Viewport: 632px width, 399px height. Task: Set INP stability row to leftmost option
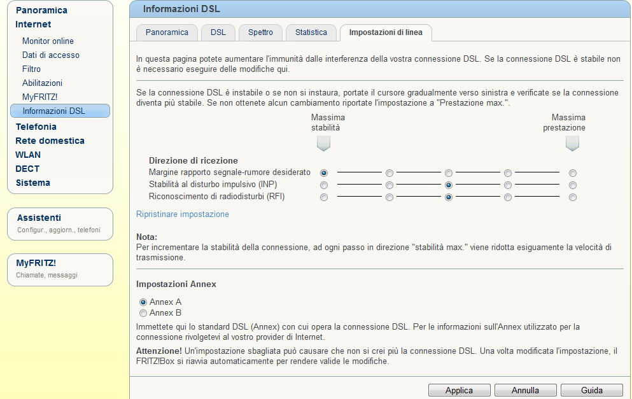(324, 185)
